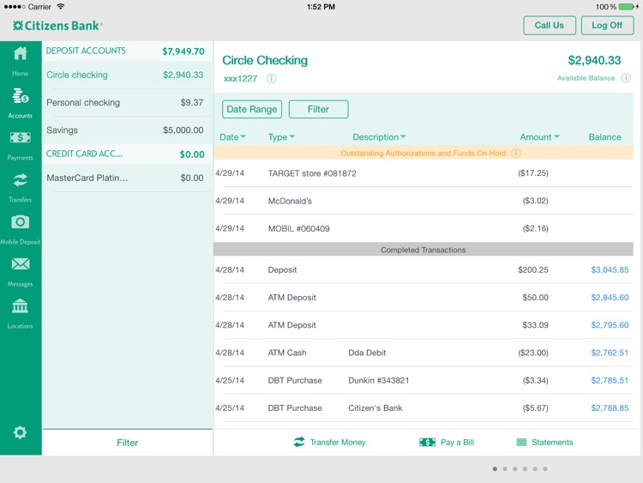This screenshot has height=483, width=643.
Task: Click the $2,795.60 balance value
Action: point(610,325)
